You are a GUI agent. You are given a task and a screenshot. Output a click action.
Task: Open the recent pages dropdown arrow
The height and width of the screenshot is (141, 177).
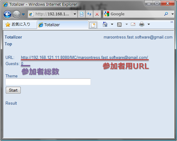click(23, 14)
